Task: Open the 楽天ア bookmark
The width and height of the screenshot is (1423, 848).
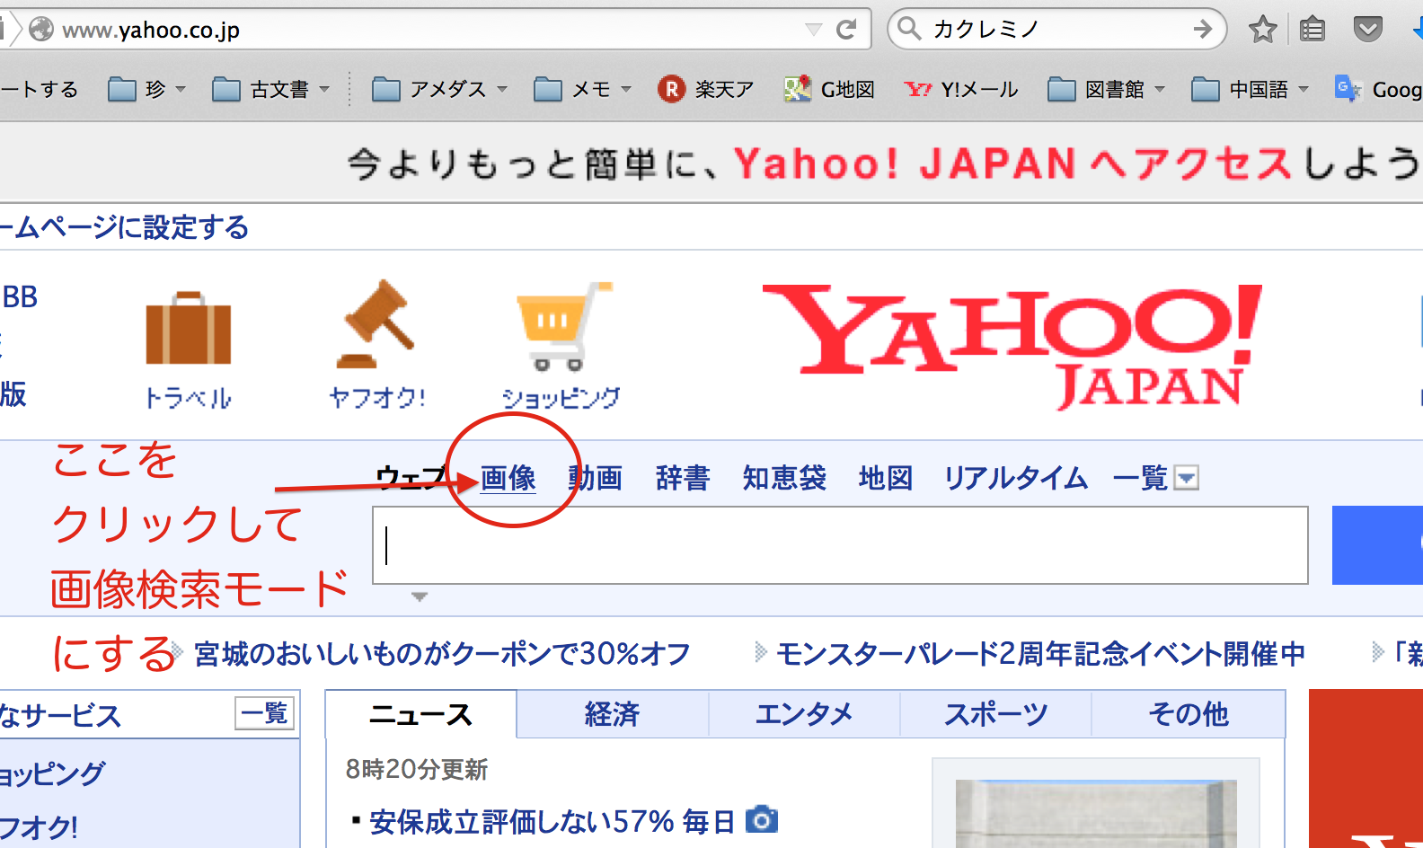Action: coord(705,89)
